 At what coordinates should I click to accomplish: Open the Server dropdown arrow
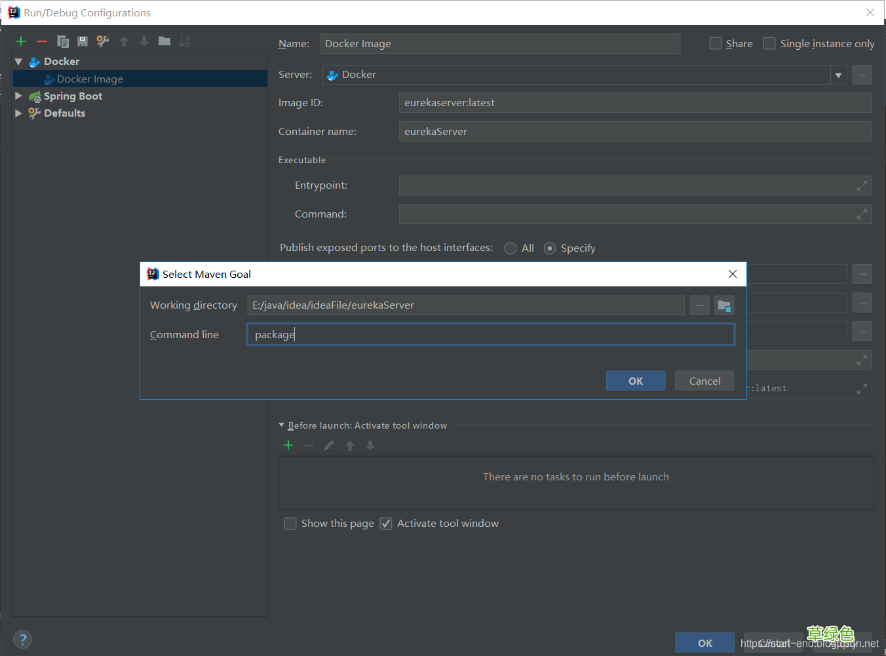(x=838, y=75)
